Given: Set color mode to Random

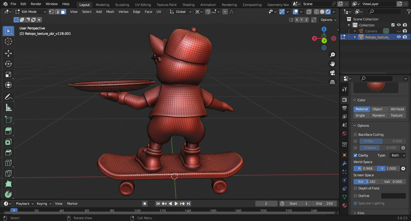Looking at the screenshot, I should [x=379, y=115].
